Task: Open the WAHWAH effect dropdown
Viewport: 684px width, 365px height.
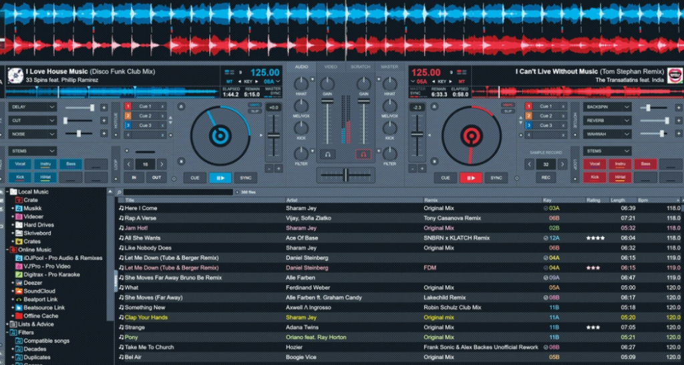Action: click(x=607, y=134)
